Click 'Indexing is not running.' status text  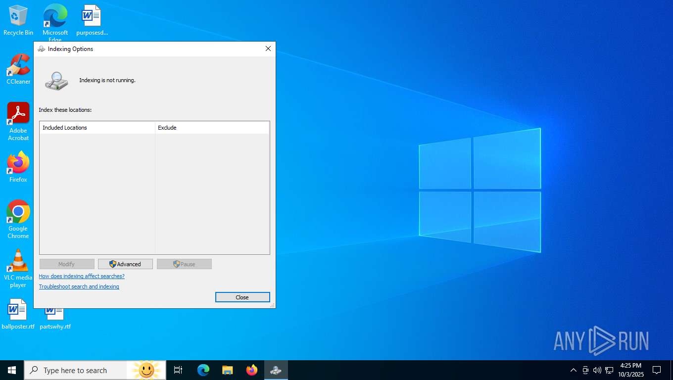(107, 80)
